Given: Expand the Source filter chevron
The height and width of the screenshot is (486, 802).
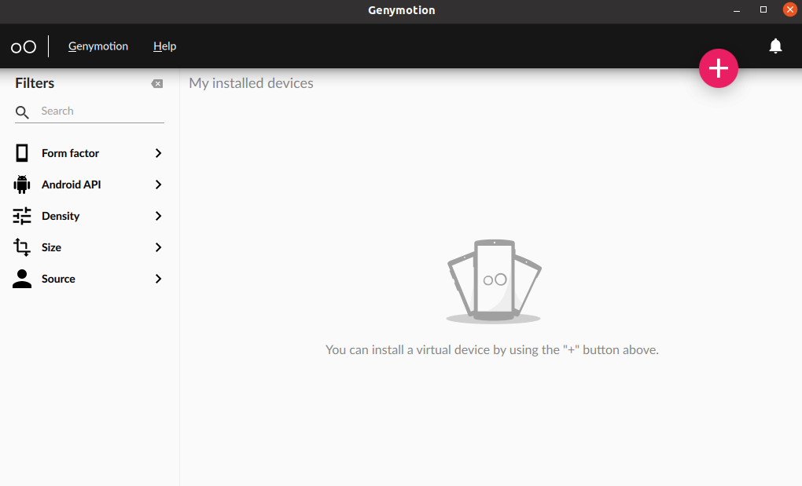Looking at the screenshot, I should point(158,279).
